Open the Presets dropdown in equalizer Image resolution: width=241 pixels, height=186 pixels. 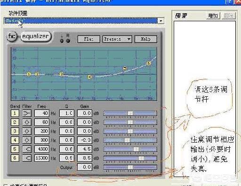[x=117, y=39]
